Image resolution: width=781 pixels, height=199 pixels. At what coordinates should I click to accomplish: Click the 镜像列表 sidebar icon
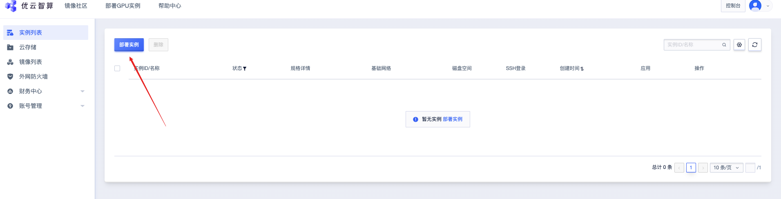tap(10, 62)
